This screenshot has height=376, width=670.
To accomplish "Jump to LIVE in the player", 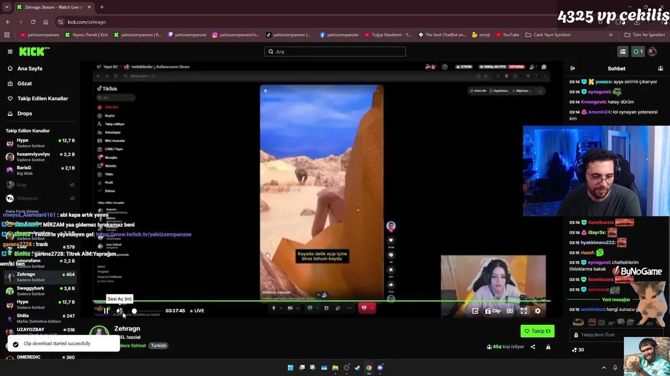I will tap(197, 311).
